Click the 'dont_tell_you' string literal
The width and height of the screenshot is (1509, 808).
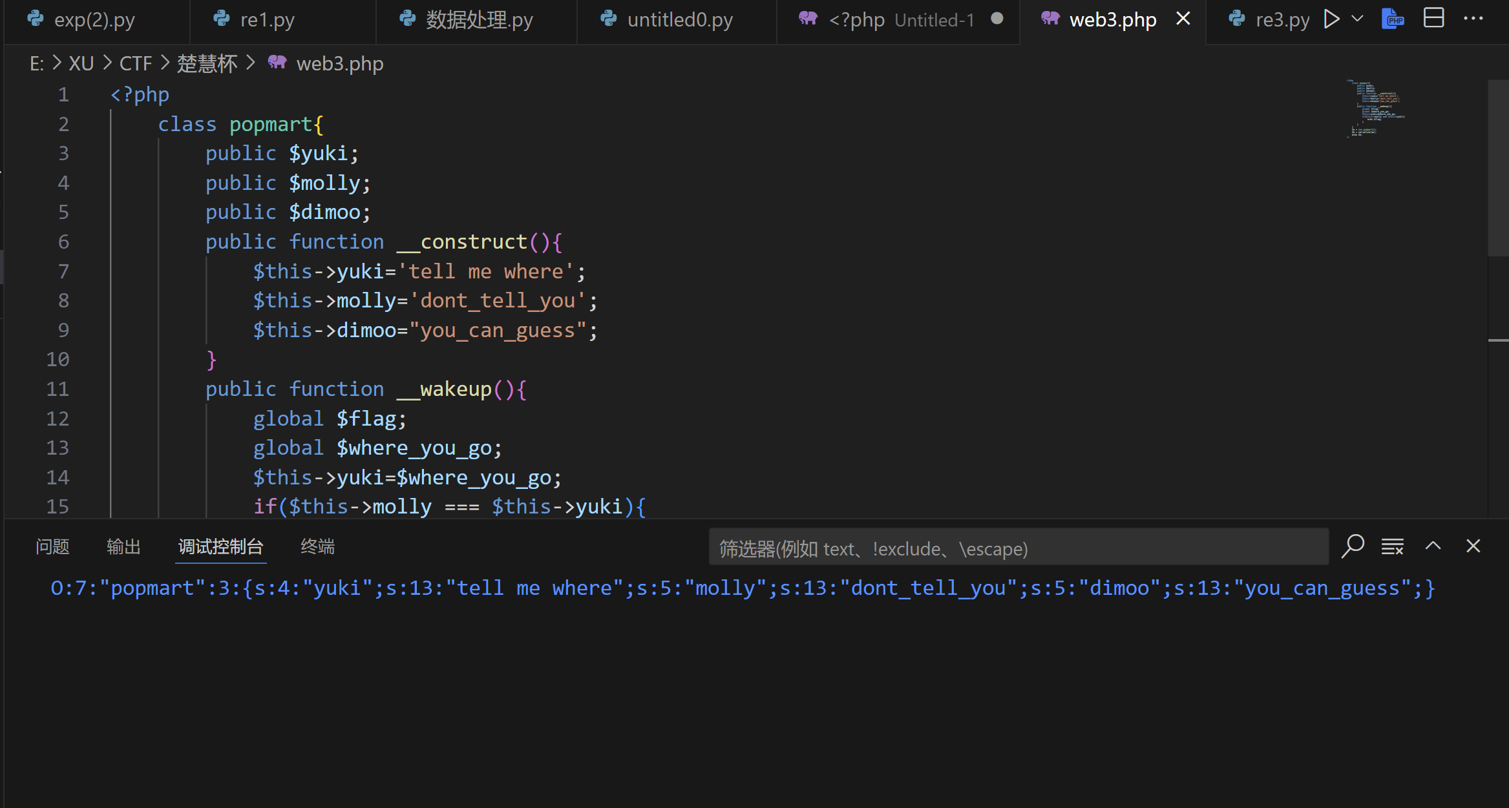[x=498, y=300]
